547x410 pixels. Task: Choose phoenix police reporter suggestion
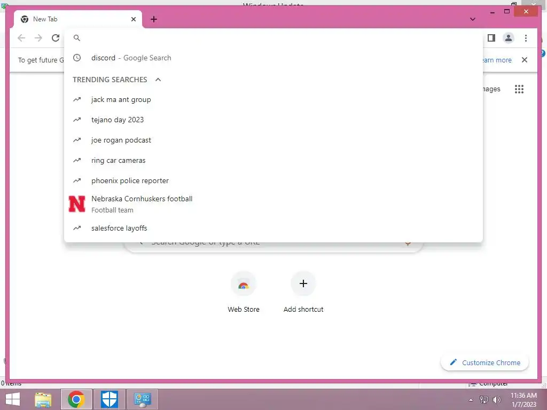click(273, 180)
